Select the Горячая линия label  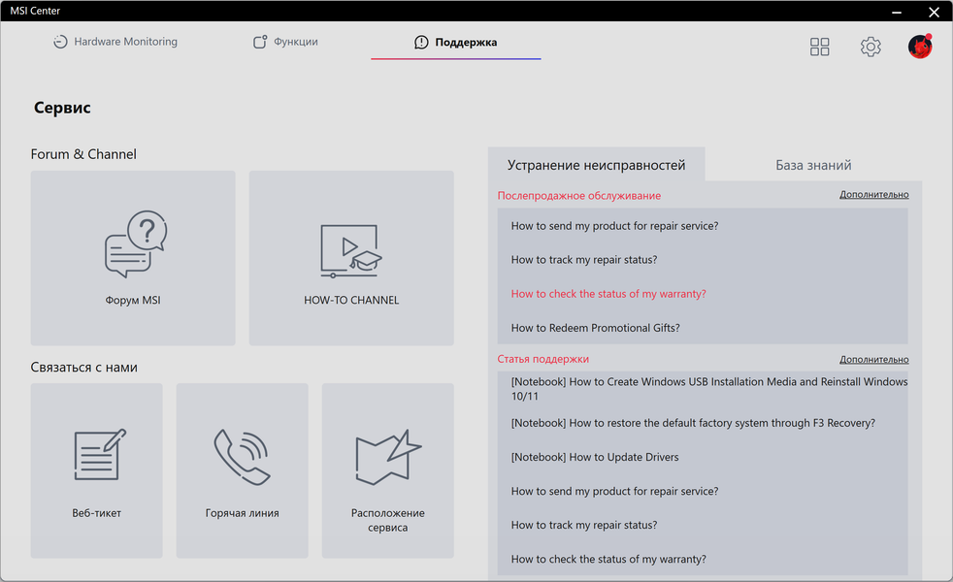[242, 513]
